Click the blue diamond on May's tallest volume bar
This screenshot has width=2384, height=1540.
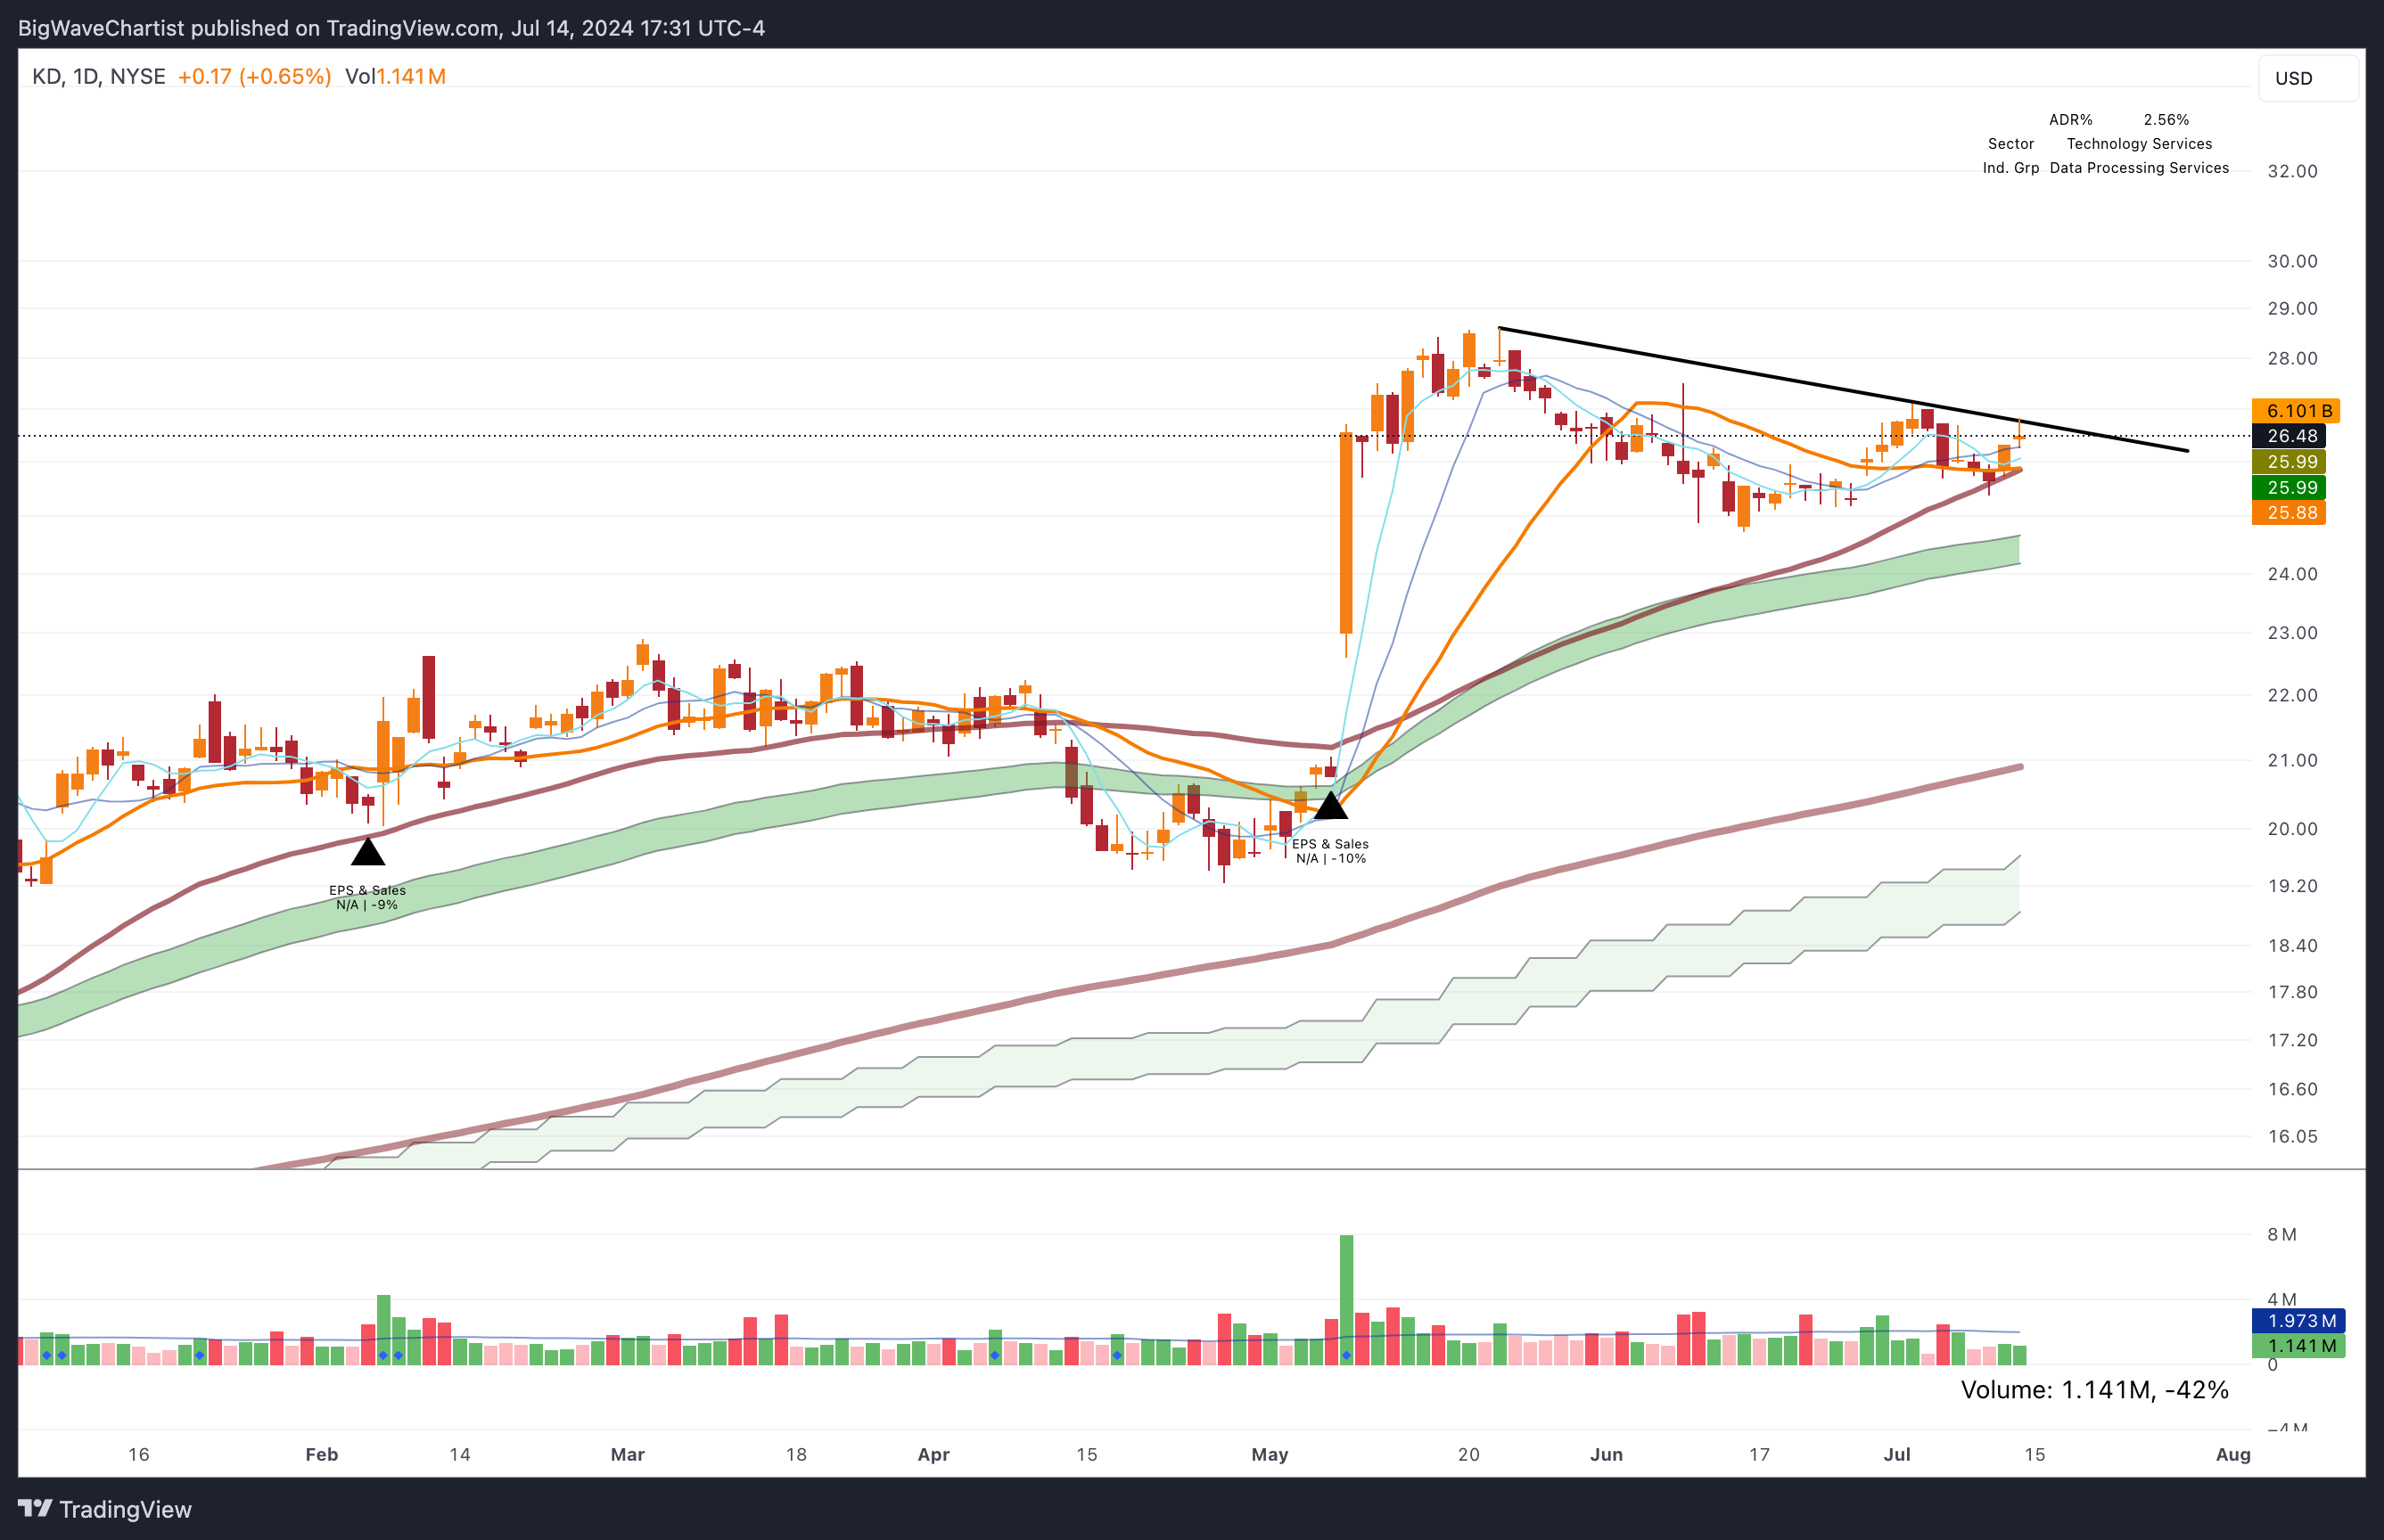point(1346,1355)
